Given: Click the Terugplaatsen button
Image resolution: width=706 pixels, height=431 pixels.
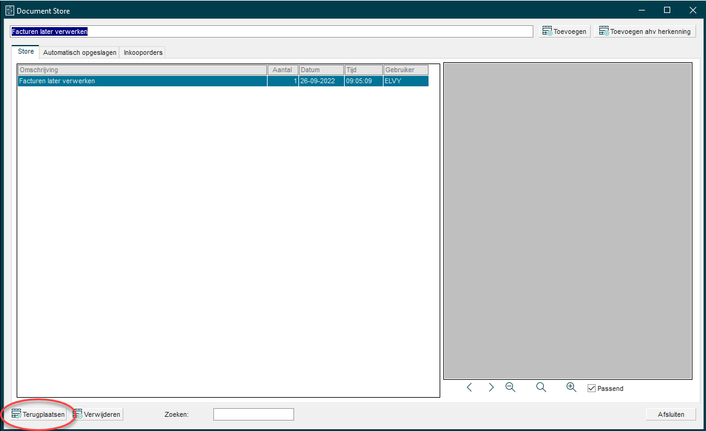Looking at the screenshot, I should pyautogui.click(x=38, y=414).
